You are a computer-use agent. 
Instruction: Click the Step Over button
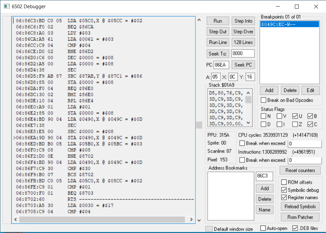[x=243, y=32]
